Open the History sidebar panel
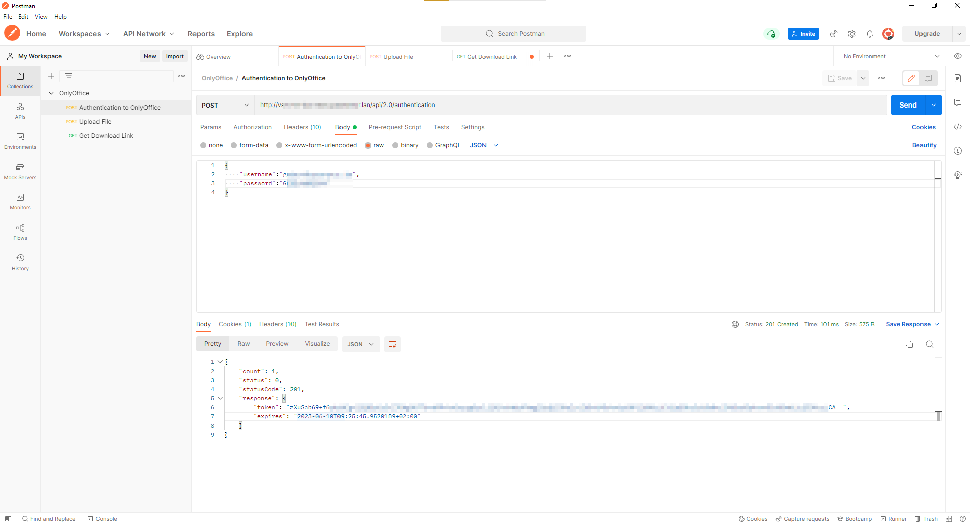970x525 pixels. 20,262
